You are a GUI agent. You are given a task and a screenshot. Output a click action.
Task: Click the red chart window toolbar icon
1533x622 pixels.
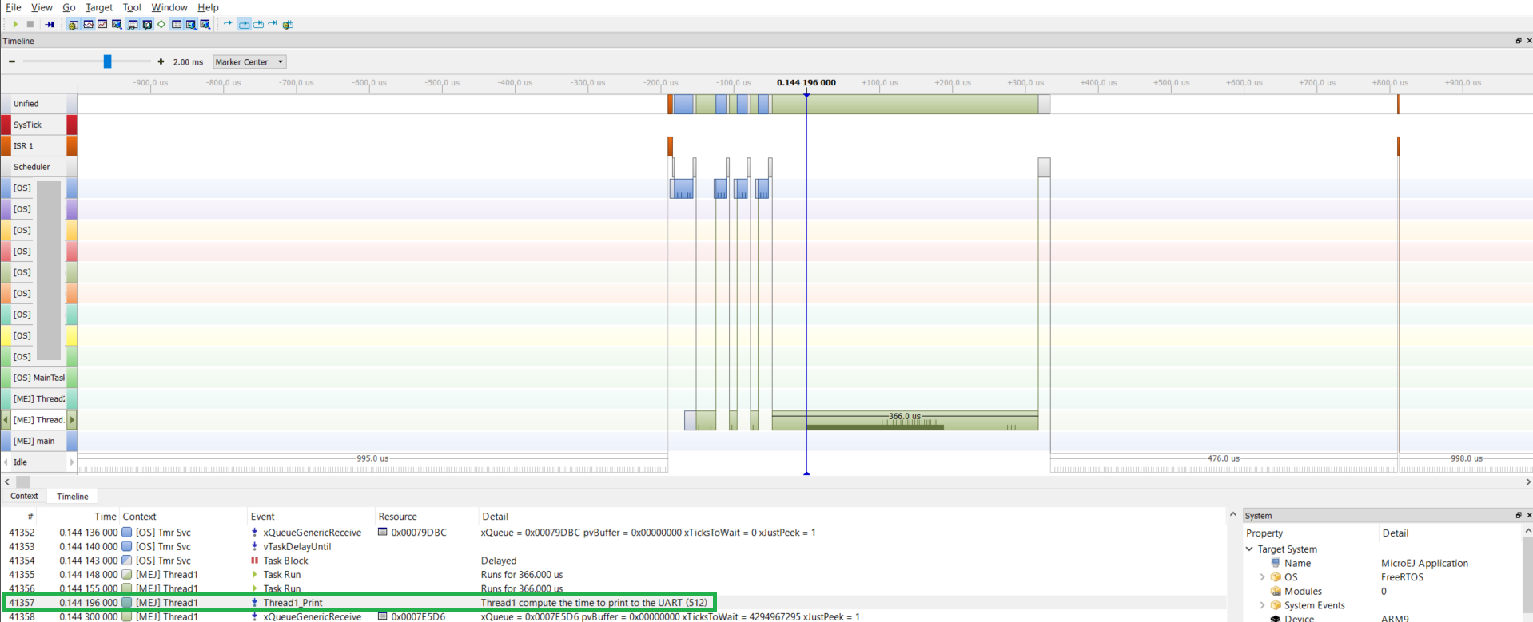pos(102,24)
